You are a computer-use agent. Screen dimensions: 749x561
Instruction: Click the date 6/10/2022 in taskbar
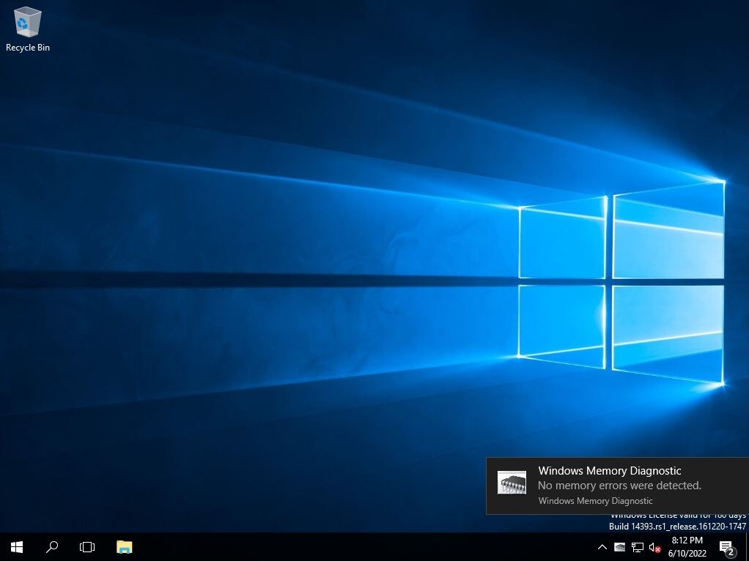(687, 554)
